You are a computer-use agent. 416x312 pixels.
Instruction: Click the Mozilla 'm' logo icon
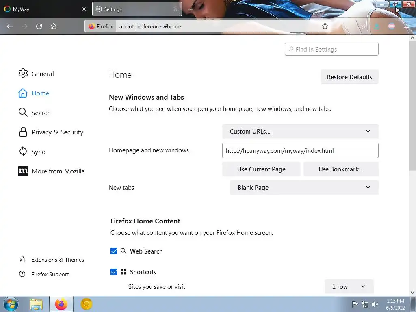[x=23, y=171]
